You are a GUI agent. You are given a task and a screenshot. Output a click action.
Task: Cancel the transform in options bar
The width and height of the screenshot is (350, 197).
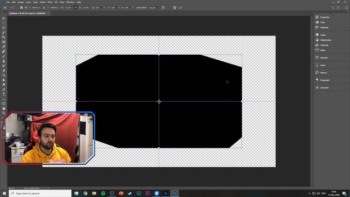click(x=174, y=8)
